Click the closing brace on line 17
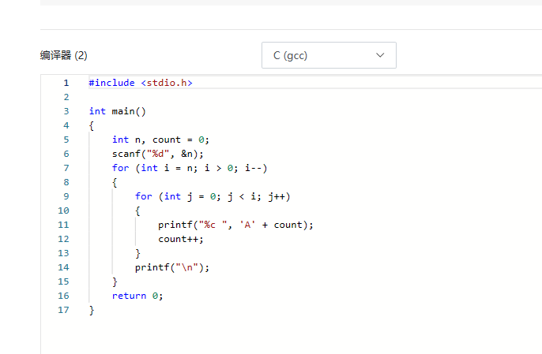Screen dimensions: 542x354 pyautogui.click(x=92, y=310)
